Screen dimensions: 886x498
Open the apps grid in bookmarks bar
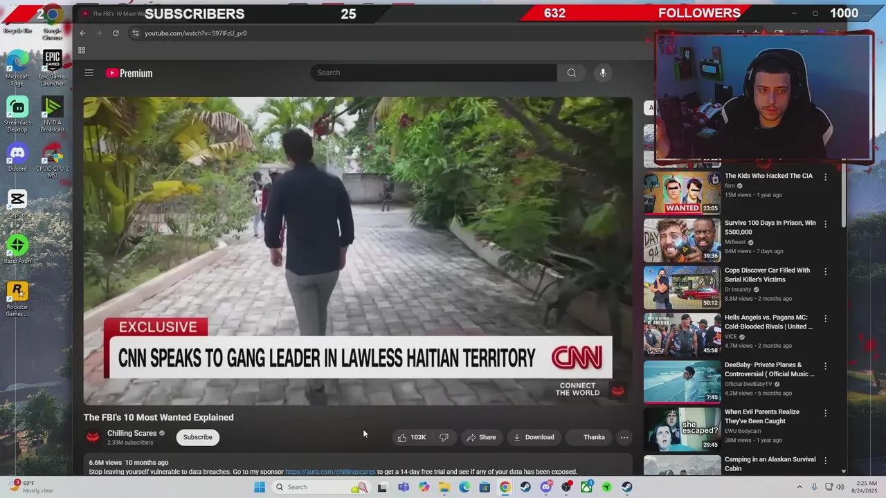coord(82,50)
